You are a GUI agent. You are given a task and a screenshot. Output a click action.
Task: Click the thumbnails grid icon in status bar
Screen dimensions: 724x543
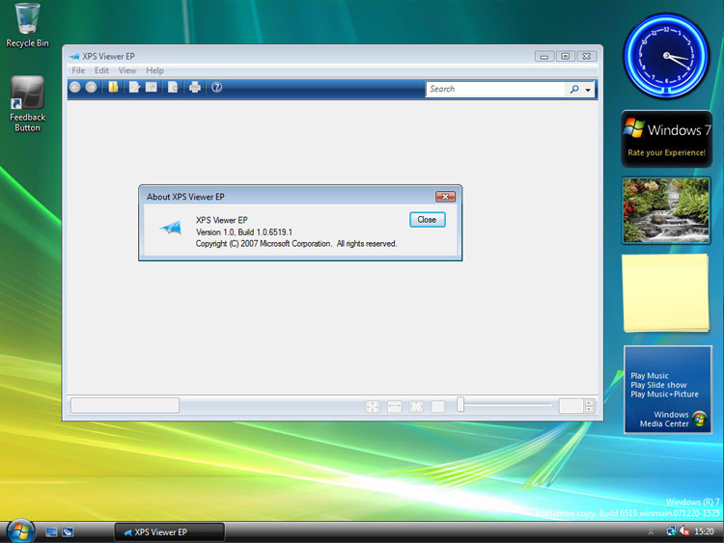[x=437, y=406]
